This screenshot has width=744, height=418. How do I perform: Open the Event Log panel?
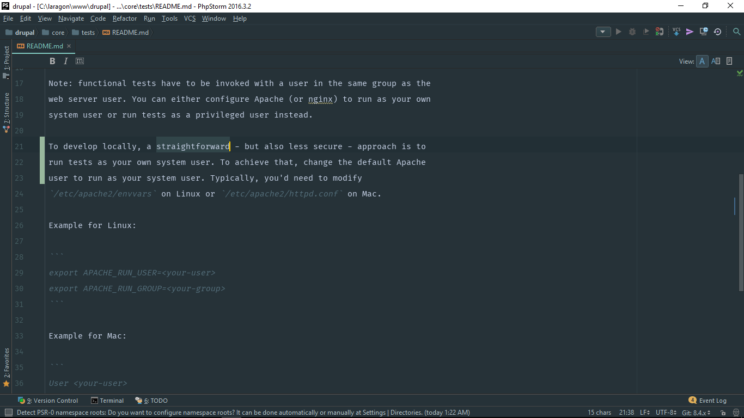click(x=708, y=401)
